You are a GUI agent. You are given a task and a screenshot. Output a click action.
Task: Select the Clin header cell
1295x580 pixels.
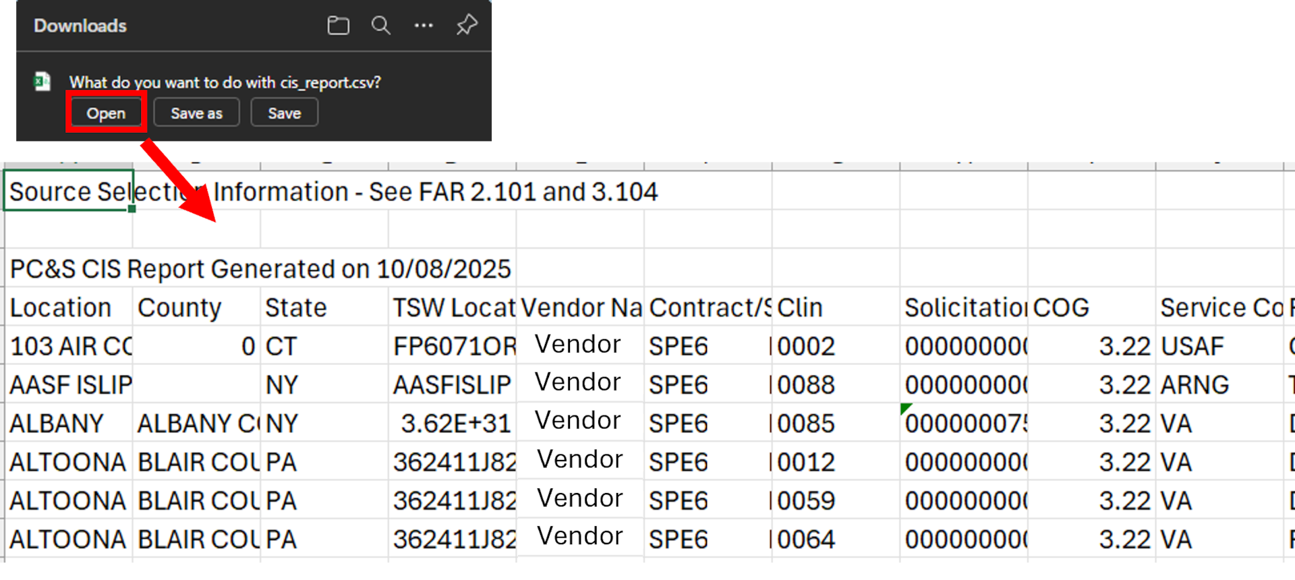click(836, 308)
